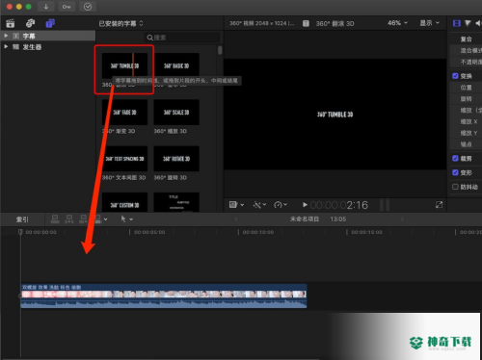Play the viewer with the play button
The image size is (482, 360).
(x=305, y=204)
